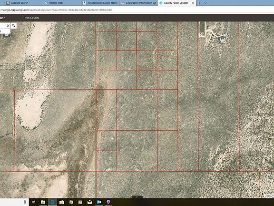Open Task View from the taskbar

coord(33,202)
